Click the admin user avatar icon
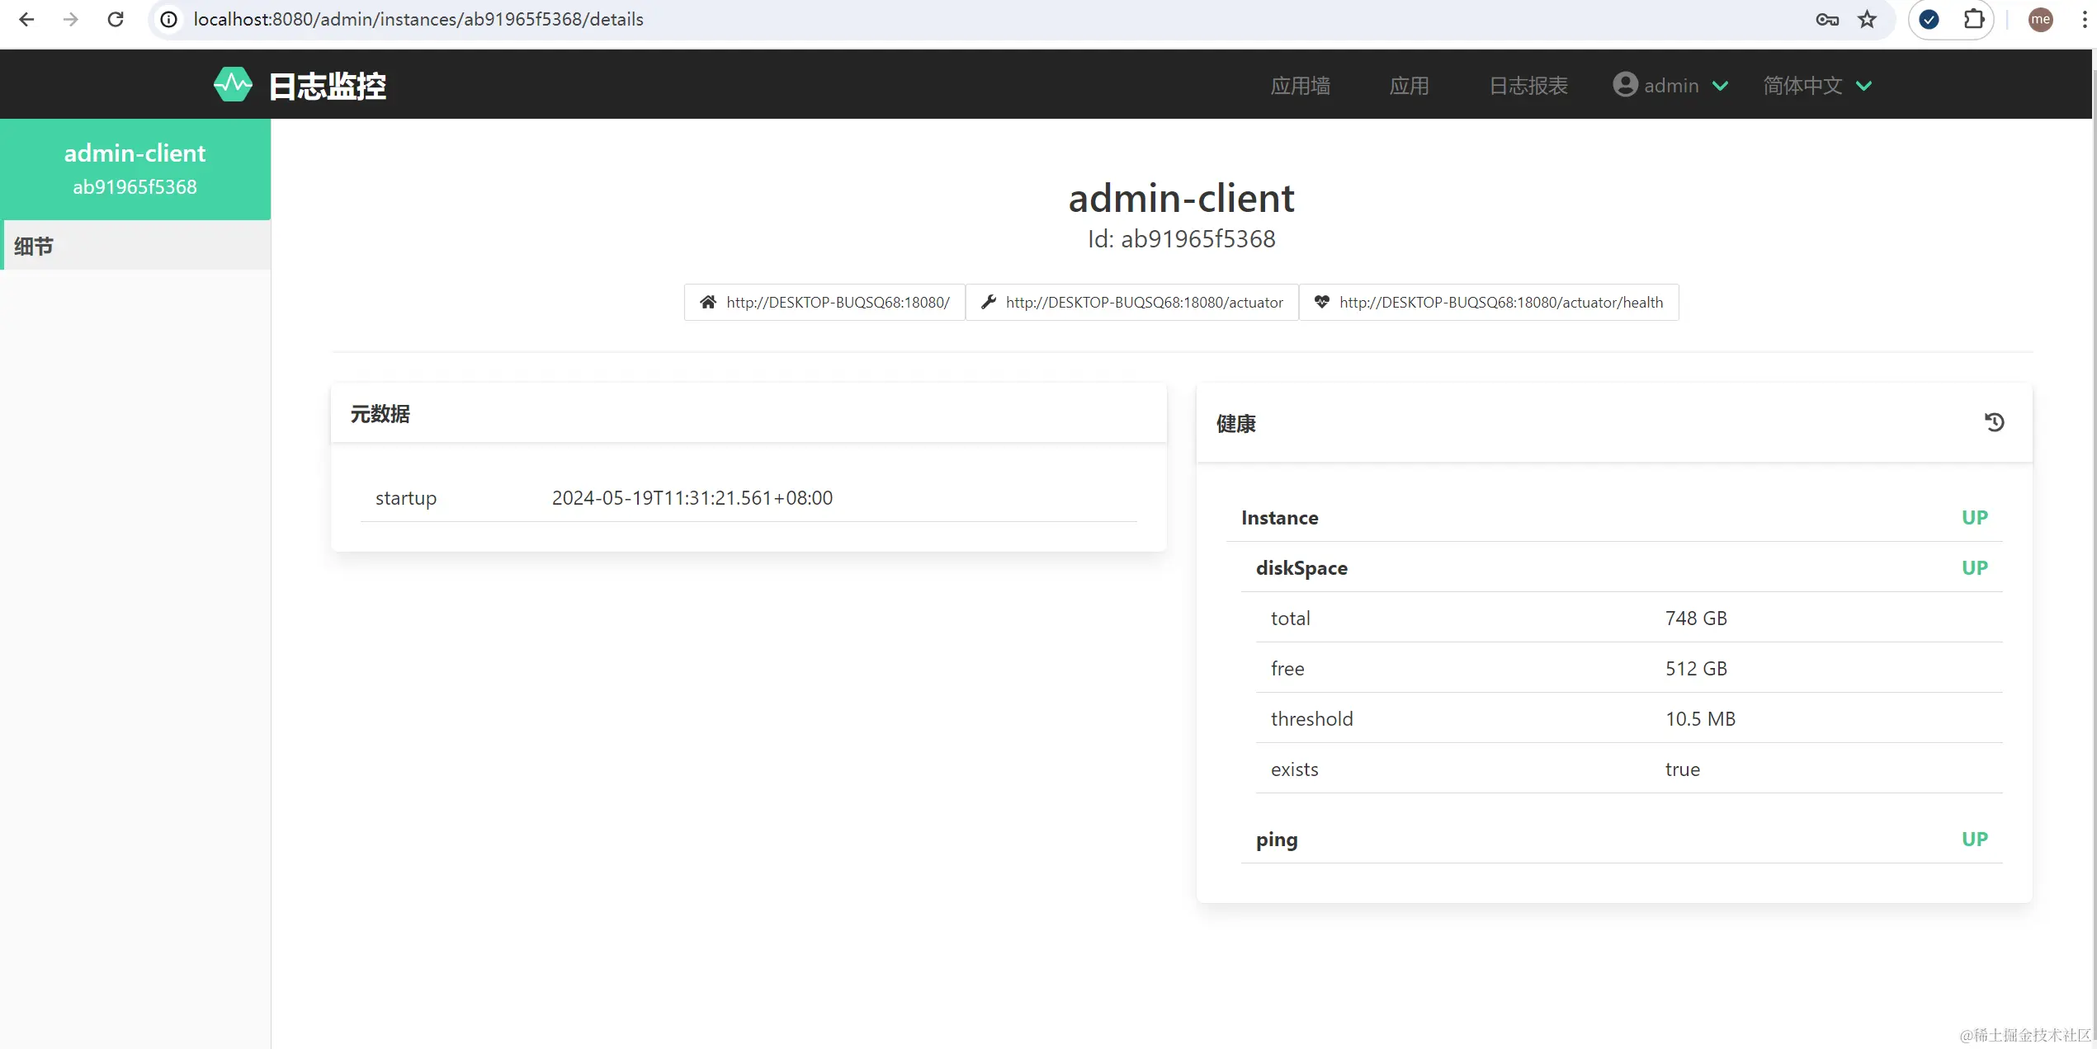This screenshot has width=2097, height=1049. point(1625,85)
